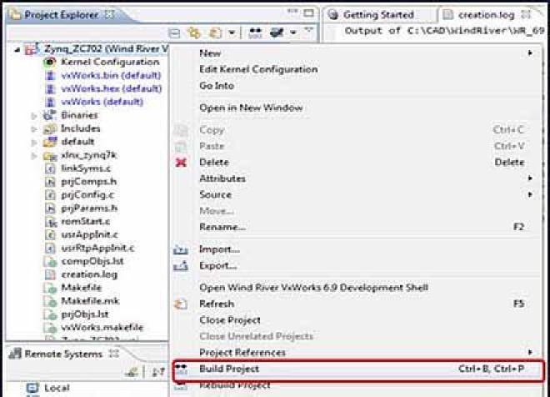The image size is (550, 397).
Task: Open dropdown arrow next to hammer icon
Action: pyautogui.click(x=292, y=33)
